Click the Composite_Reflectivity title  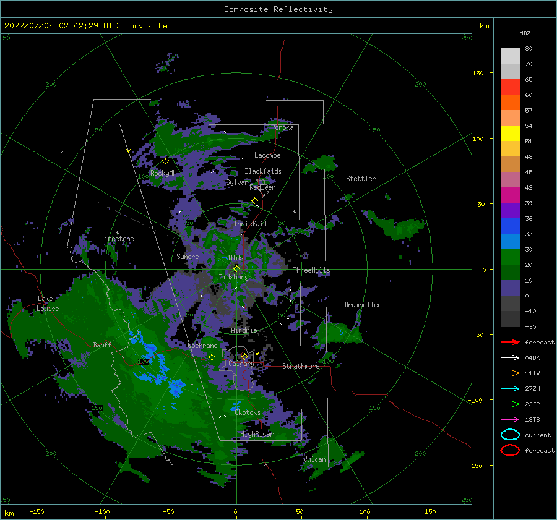(278, 9)
